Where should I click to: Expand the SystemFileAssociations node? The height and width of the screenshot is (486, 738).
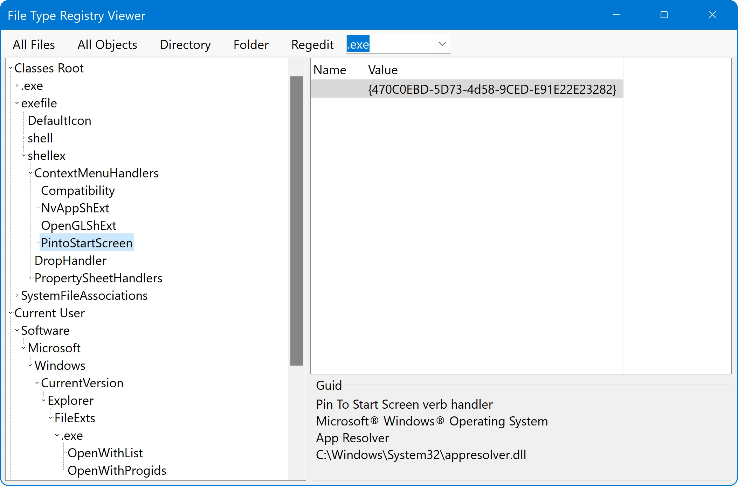[x=17, y=296]
